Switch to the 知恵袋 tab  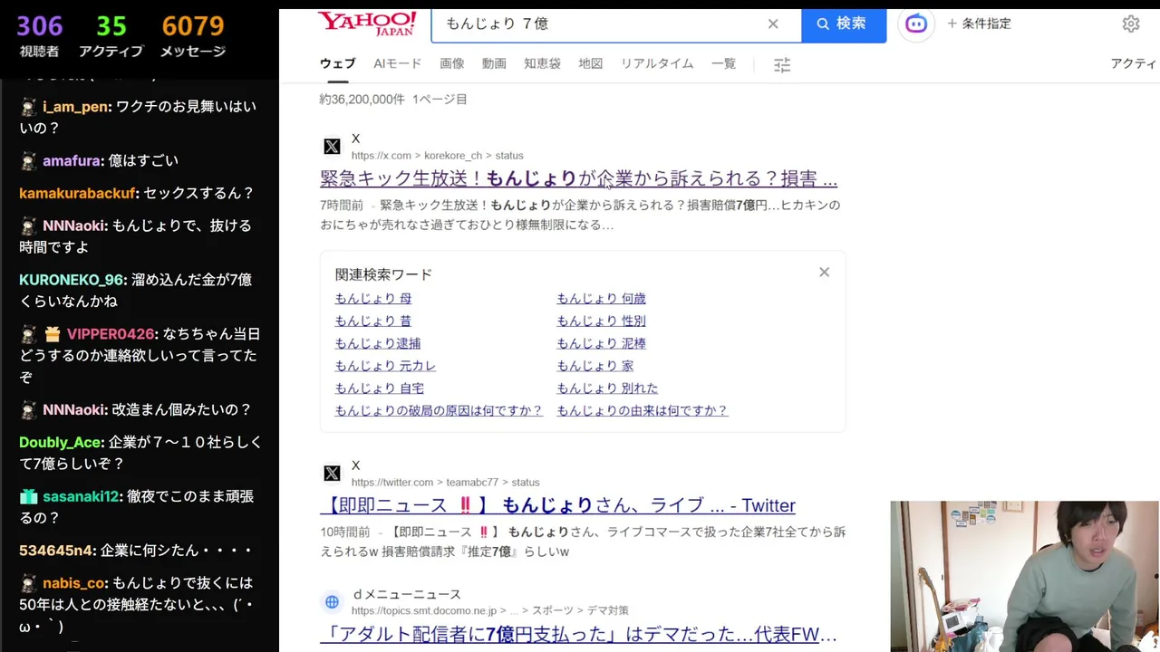542,63
